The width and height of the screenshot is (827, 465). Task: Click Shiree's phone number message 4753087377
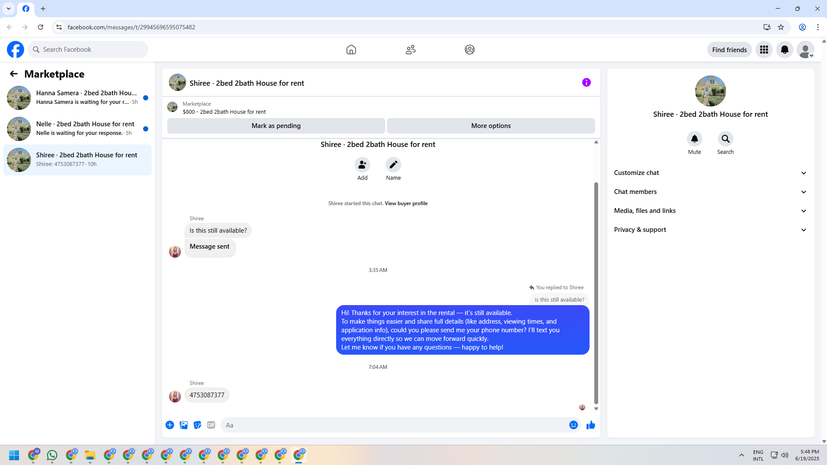pos(207,395)
